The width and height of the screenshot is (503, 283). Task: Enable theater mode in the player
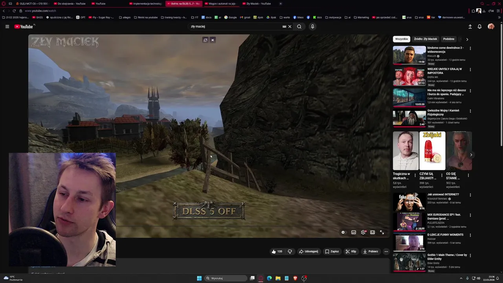click(x=373, y=232)
